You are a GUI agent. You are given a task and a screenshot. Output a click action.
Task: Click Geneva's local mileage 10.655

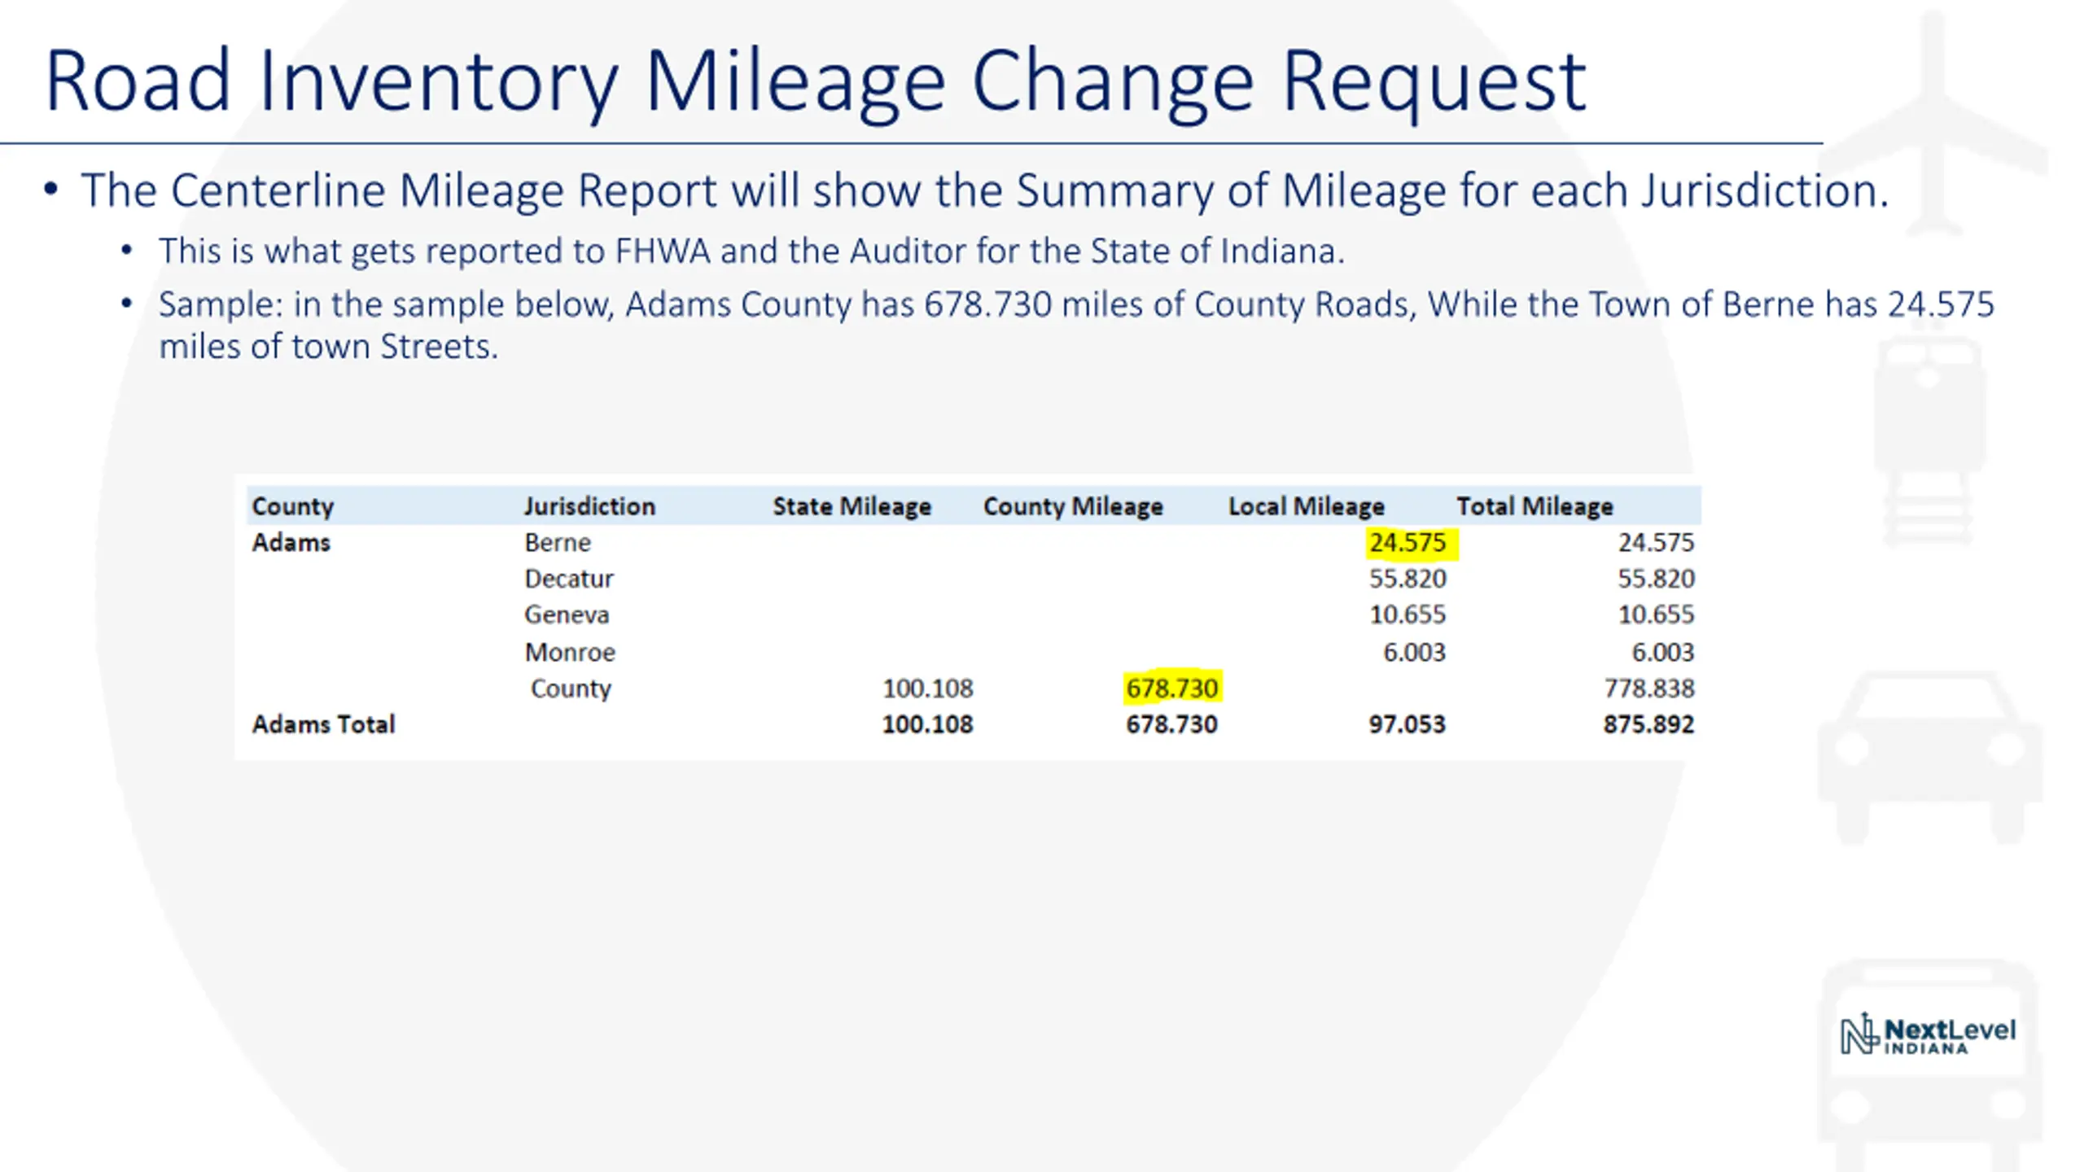(x=1408, y=614)
